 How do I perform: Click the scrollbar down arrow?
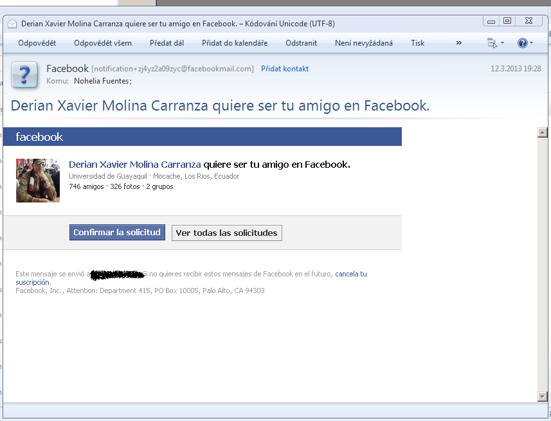pos(542,397)
